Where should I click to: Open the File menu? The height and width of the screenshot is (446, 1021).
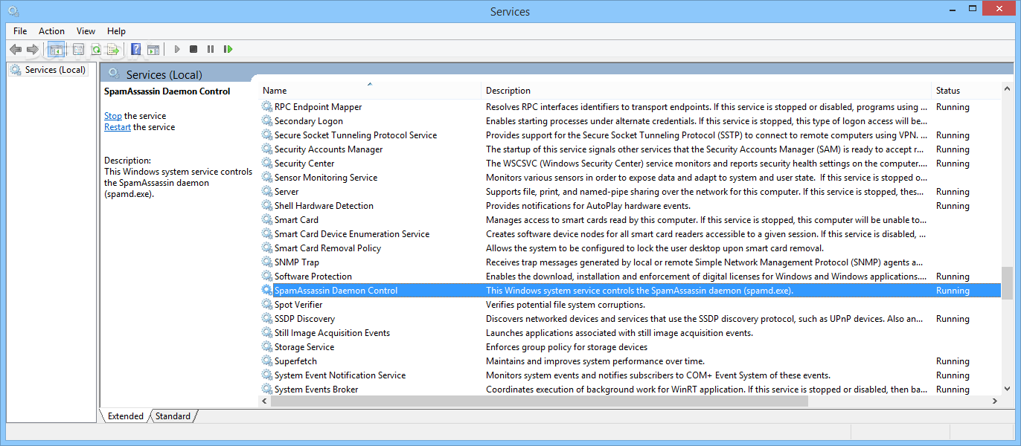tap(20, 31)
